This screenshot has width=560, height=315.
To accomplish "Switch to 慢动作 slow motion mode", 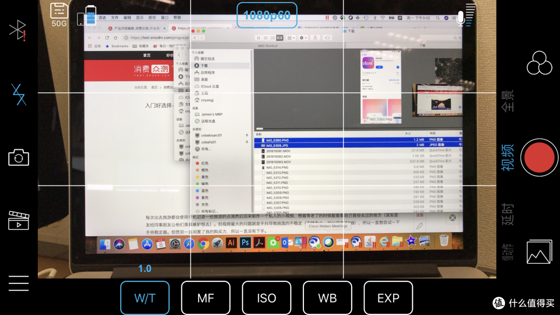I will pos(508,253).
